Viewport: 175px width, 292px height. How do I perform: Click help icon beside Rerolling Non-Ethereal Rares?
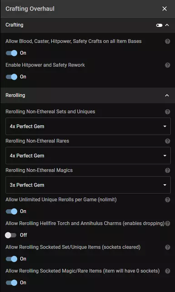[x=168, y=141]
